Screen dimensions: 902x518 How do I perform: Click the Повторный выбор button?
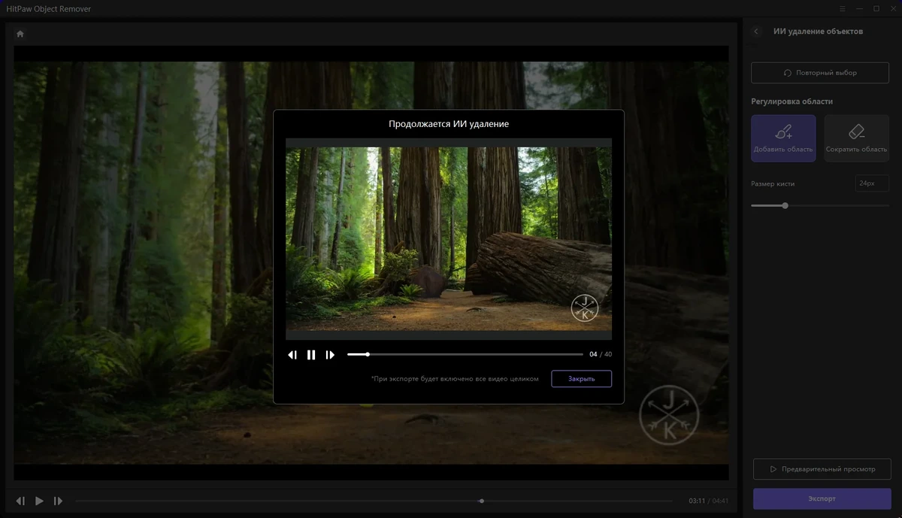coord(820,73)
